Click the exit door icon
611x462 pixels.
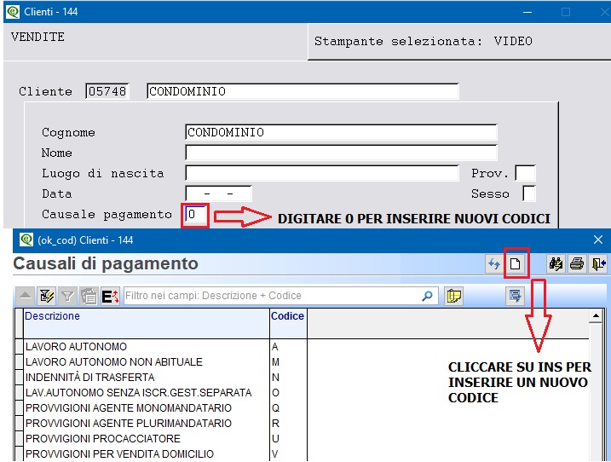[x=597, y=264]
